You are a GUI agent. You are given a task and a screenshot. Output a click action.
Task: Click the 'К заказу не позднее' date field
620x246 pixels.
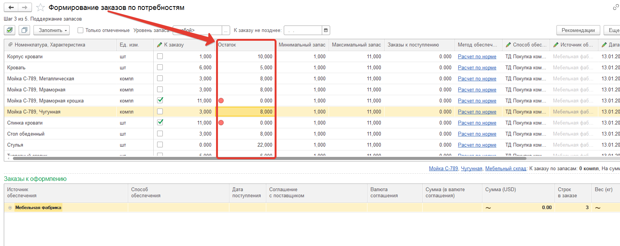click(303, 30)
